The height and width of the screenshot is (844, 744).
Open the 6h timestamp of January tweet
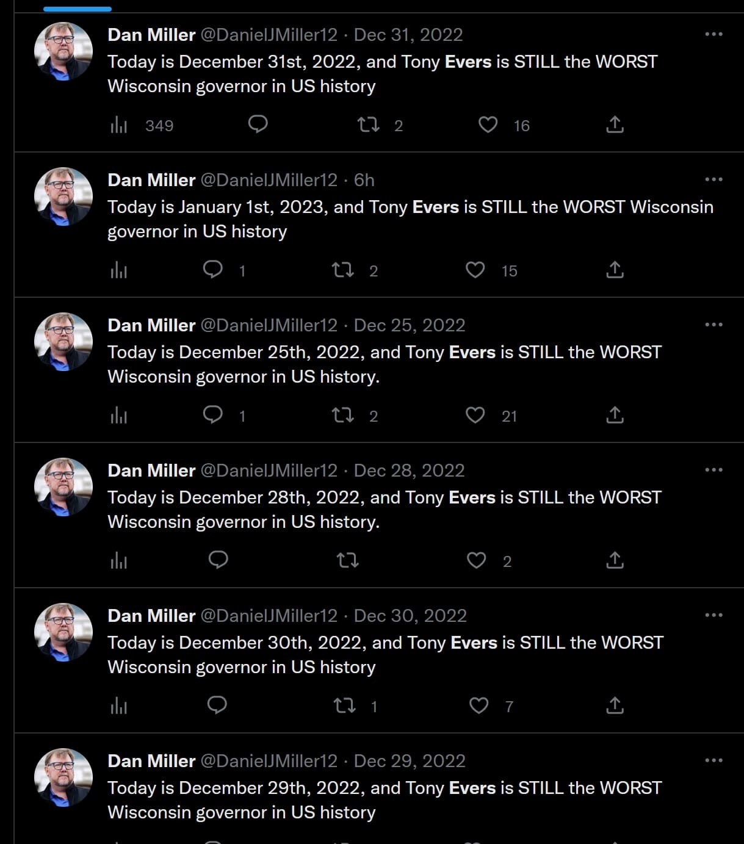coord(364,179)
